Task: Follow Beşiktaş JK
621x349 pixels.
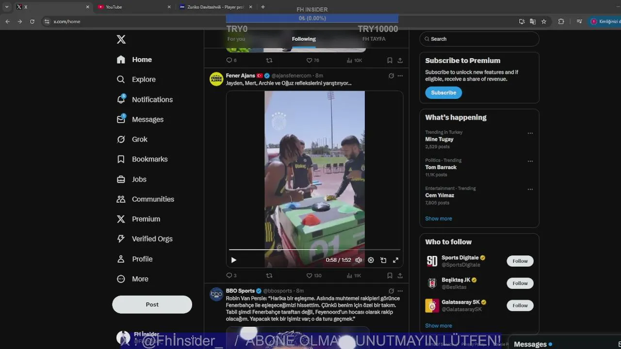Action: pyautogui.click(x=520, y=283)
